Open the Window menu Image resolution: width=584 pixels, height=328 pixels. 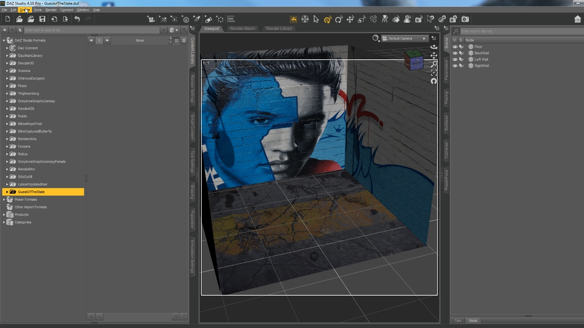click(83, 10)
